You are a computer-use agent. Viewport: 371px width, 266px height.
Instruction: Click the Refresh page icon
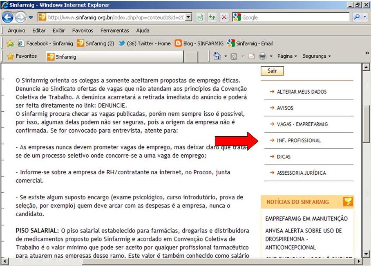[212, 17]
